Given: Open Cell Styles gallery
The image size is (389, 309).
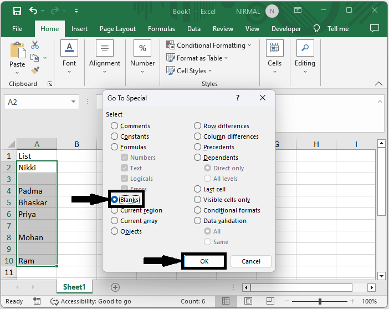Looking at the screenshot, I should click(x=189, y=71).
